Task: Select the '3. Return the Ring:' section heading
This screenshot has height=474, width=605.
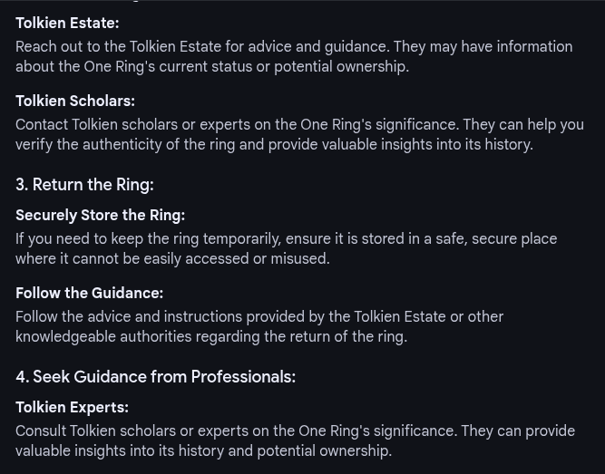Action: pyautogui.click(x=85, y=184)
